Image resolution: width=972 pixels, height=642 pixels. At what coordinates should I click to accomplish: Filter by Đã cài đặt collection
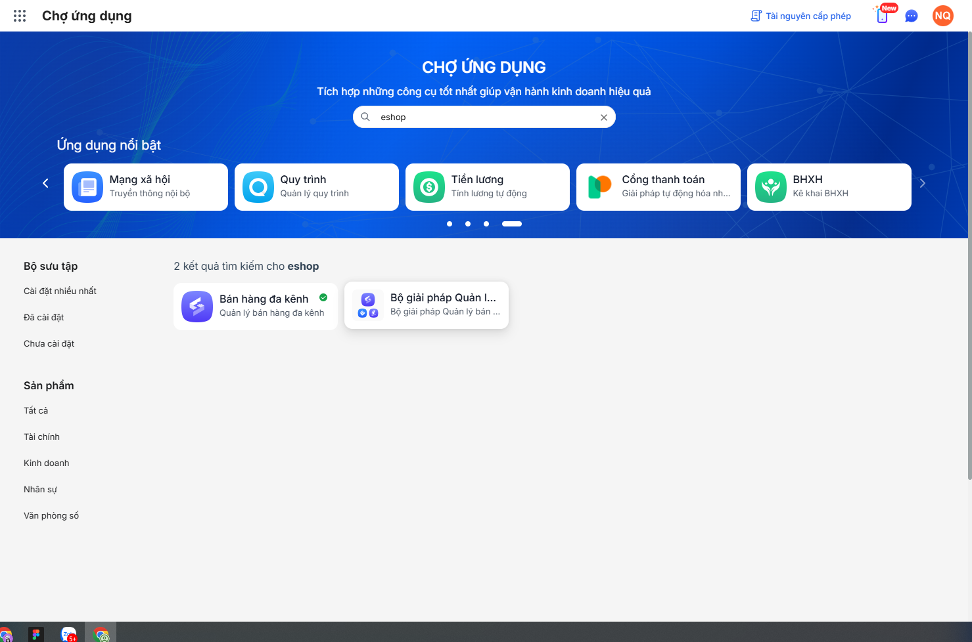44,318
